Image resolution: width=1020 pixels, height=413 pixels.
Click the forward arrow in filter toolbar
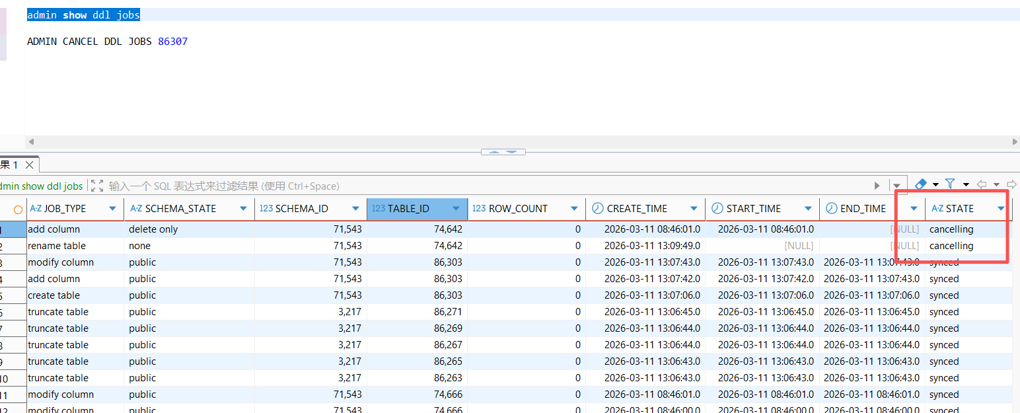1011,184
